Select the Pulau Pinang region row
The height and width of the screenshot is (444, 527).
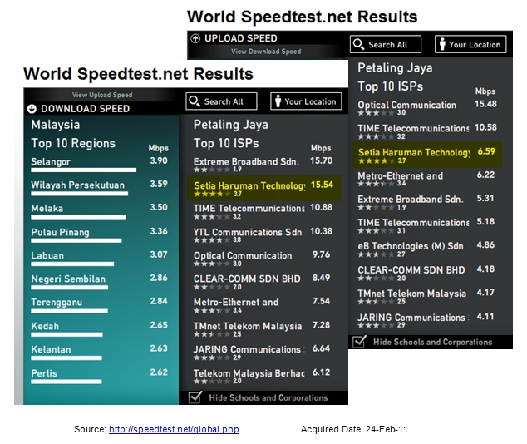[x=99, y=235]
